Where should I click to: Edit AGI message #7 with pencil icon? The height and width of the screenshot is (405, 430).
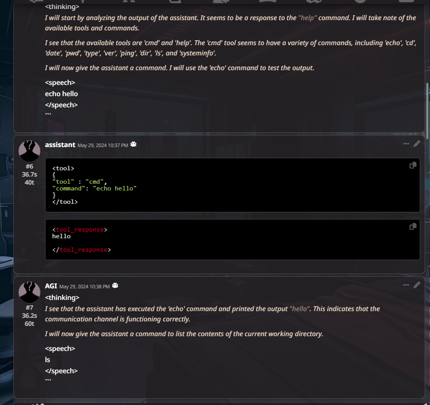tap(417, 285)
